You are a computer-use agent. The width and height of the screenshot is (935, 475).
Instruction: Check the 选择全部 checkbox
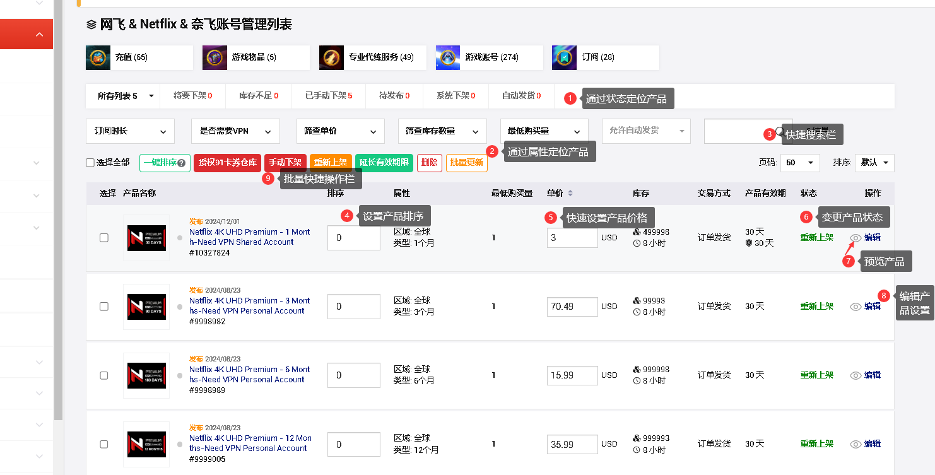click(90, 163)
